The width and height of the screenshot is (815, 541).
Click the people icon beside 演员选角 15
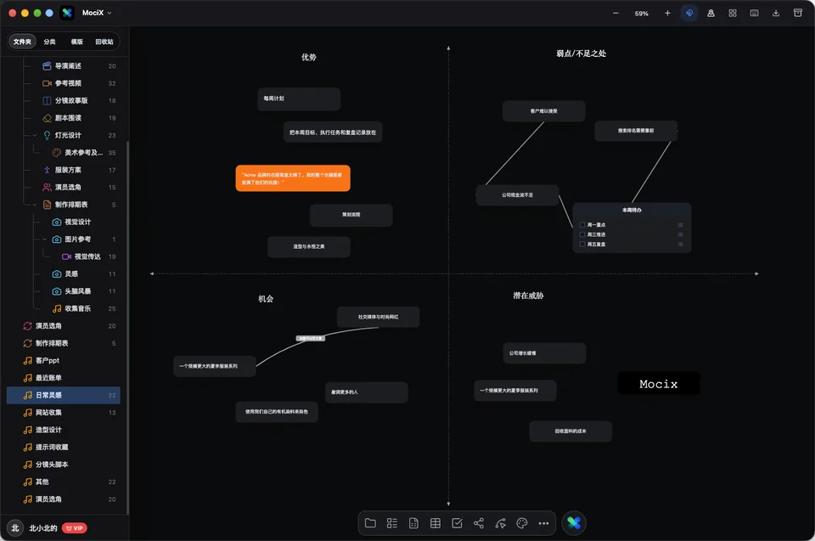pyautogui.click(x=47, y=187)
